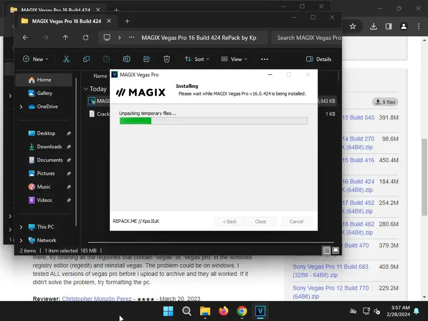
Task: Click the Search MAGIX Vegas Pro box
Action: [x=306, y=38]
